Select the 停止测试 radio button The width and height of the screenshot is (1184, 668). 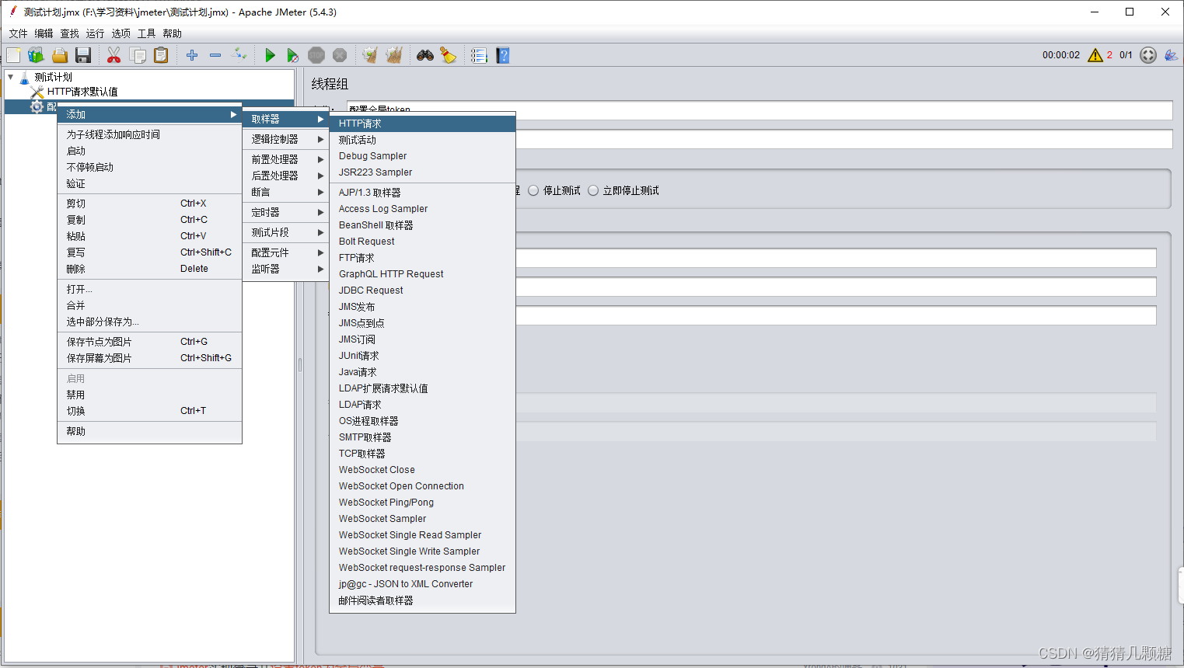coord(533,190)
